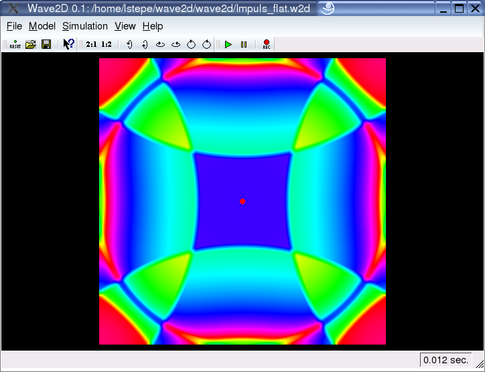The height and width of the screenshot is (372, 485).
Task: Click the Reset simulation icon
Action: click(x=15, y=44)
